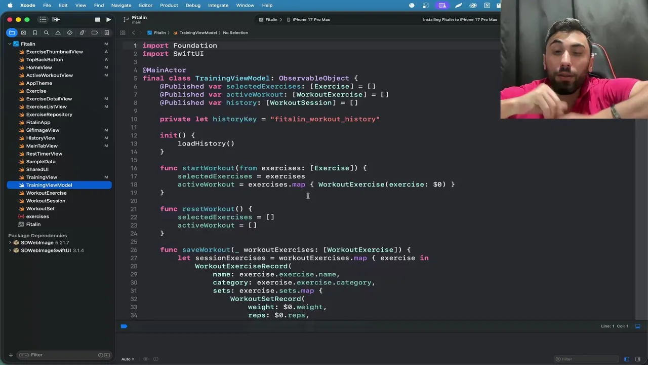
Task: Open the Navigate menu
Action: (x=121, y=5)
